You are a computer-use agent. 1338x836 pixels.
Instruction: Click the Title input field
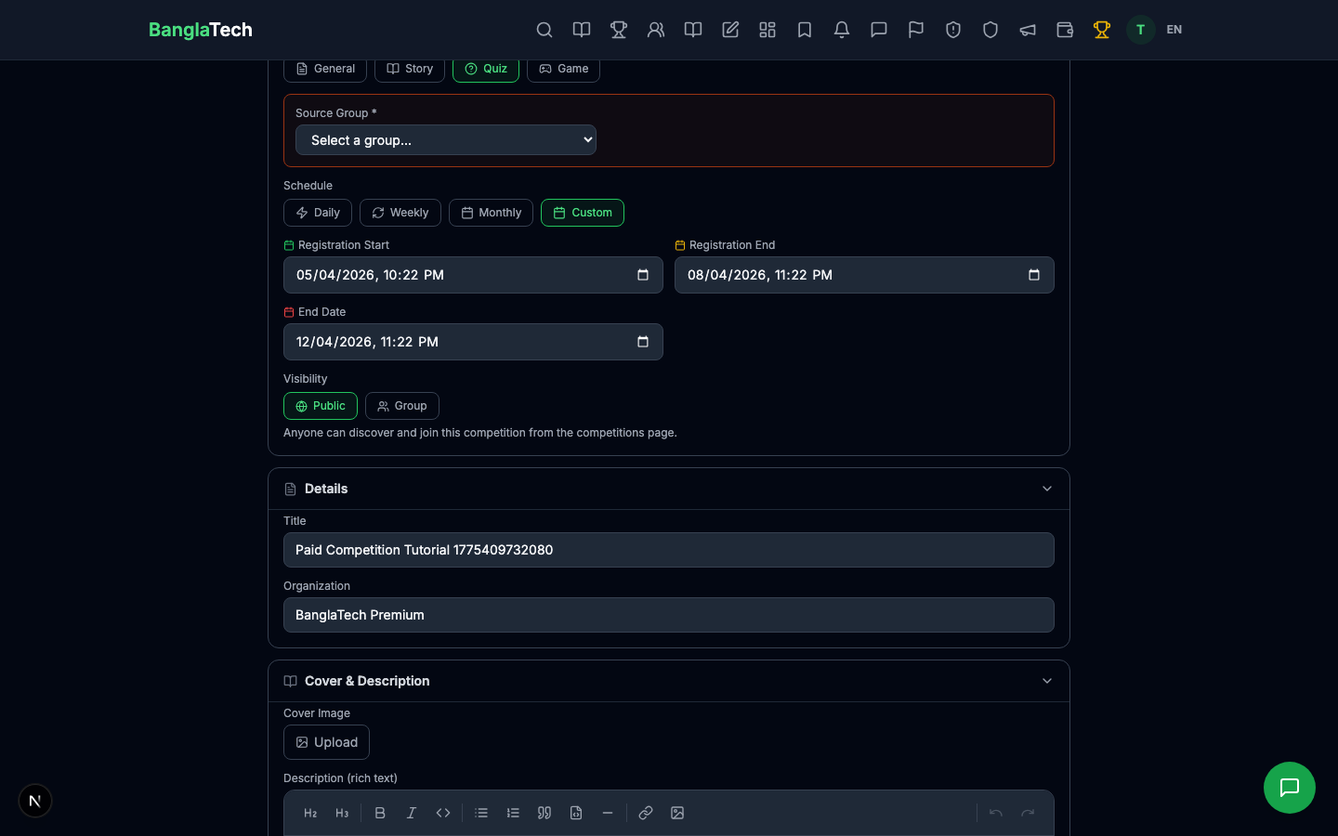(x=669, y=550)
